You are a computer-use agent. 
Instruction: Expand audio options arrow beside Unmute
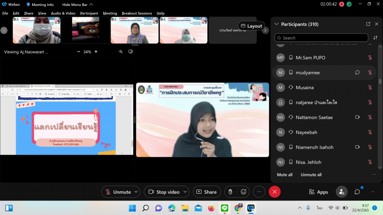[x=136, y=192]
